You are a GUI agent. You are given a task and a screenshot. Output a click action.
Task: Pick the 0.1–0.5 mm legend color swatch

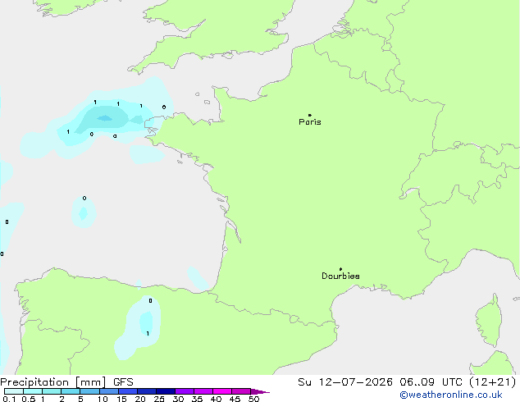pos(14,391)
